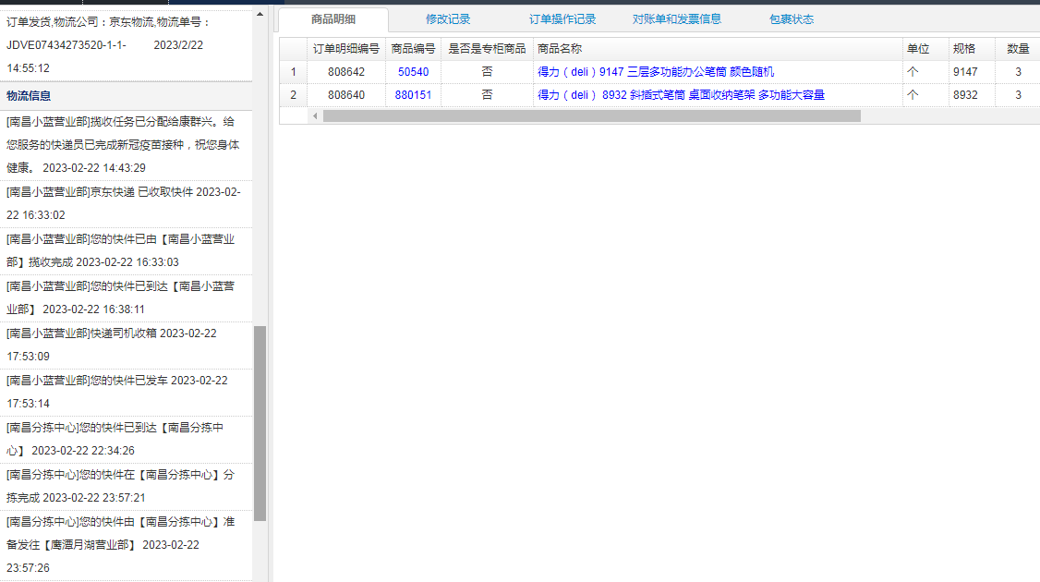Select row number 1 cell
The image size is (1040, 582).
click(293, 72)
